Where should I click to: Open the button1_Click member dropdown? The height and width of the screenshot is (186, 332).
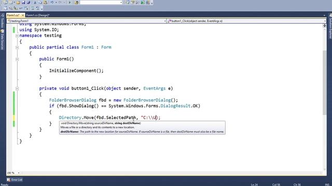coord(325,21)
